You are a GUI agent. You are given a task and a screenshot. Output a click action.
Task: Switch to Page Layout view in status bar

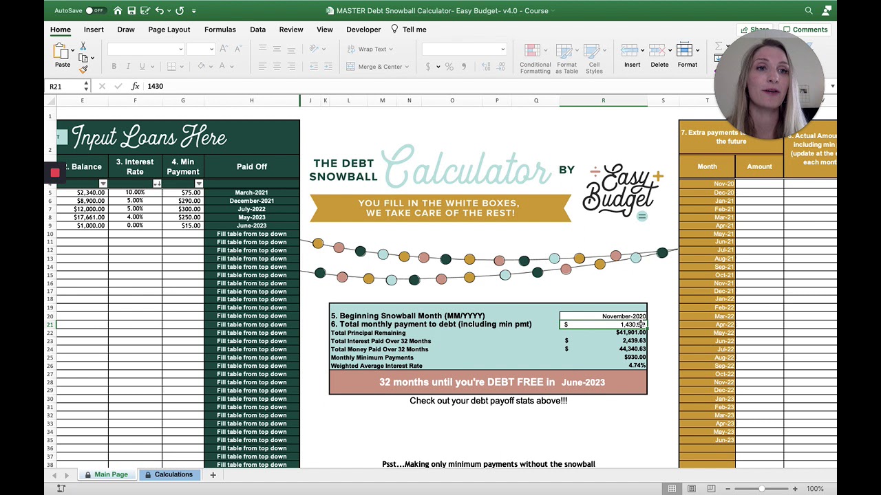[692, 489]
